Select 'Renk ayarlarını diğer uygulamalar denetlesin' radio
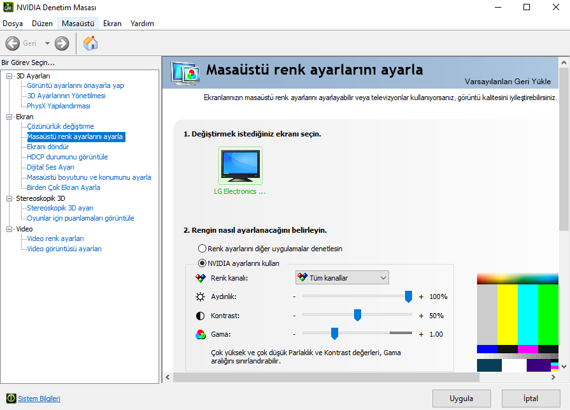Viewport: 570px width, 410px height. point(202,249)
